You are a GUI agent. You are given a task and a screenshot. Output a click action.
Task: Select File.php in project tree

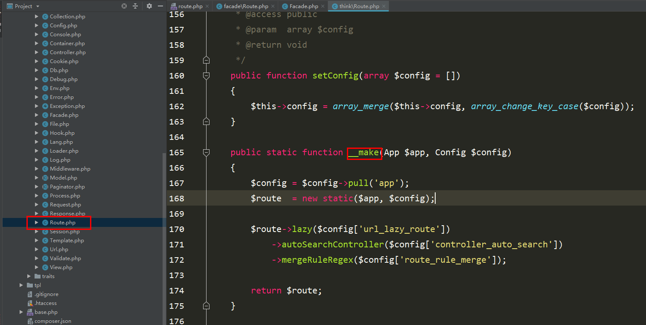tap(59, 124)
